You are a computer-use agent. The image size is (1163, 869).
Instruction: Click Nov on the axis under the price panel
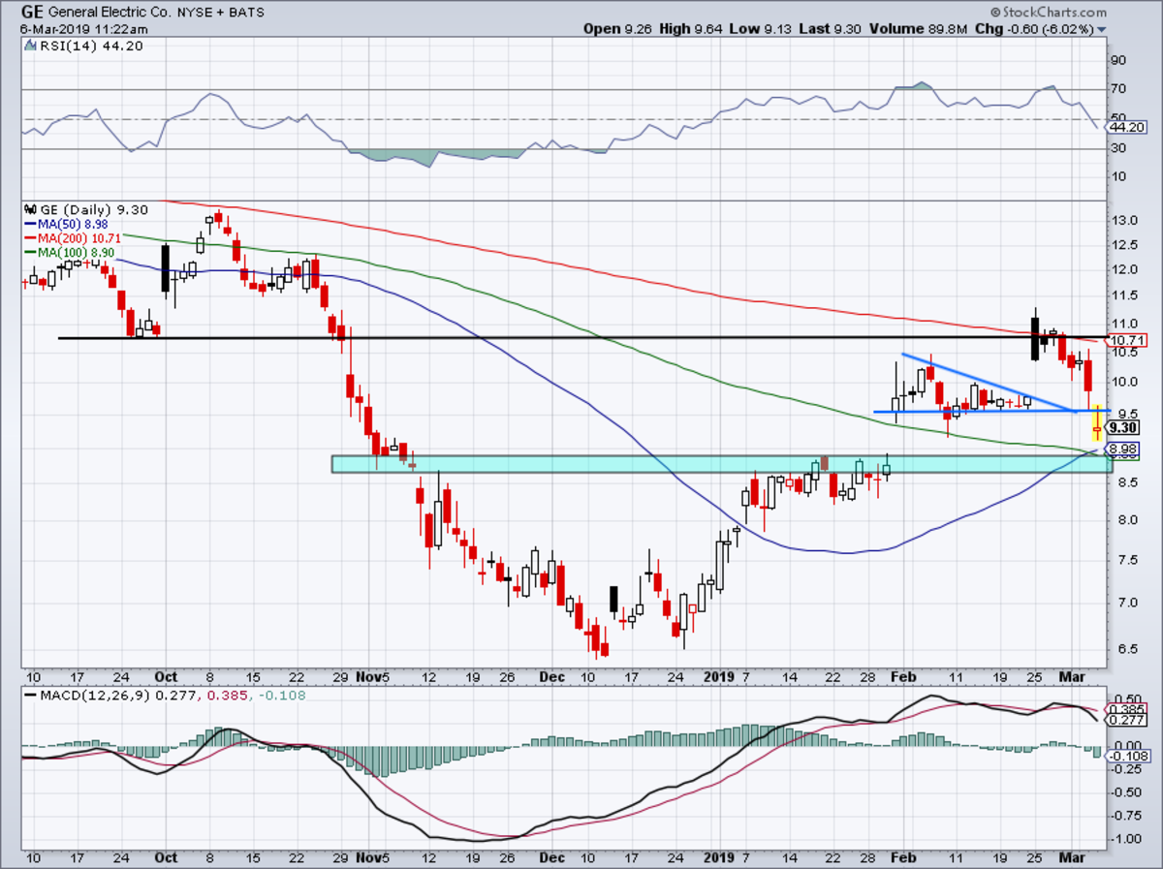(368, 678)
